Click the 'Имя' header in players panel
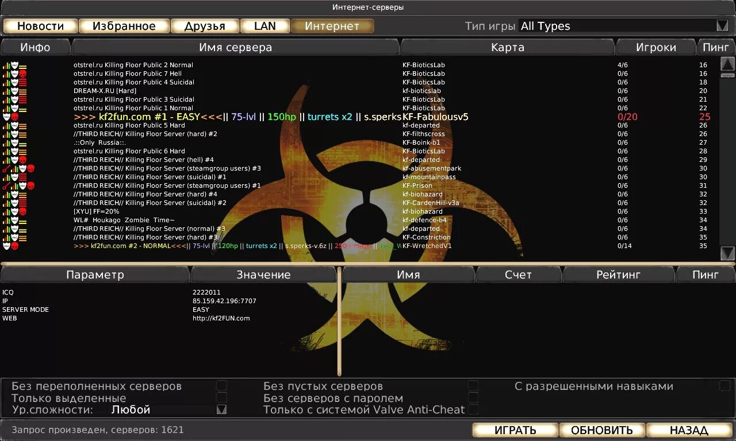Viewport: 736px width, 441px height. pyautogui.click(x=408, y=274)
